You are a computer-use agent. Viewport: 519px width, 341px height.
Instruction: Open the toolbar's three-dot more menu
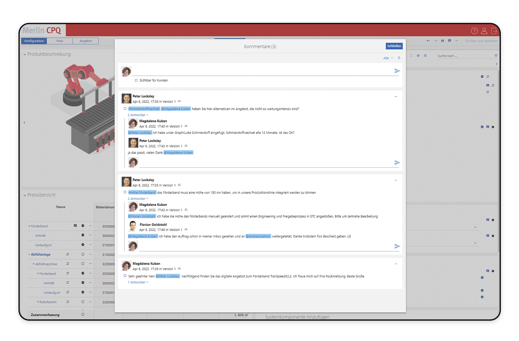pyautogui.click(x=457, y=41)
